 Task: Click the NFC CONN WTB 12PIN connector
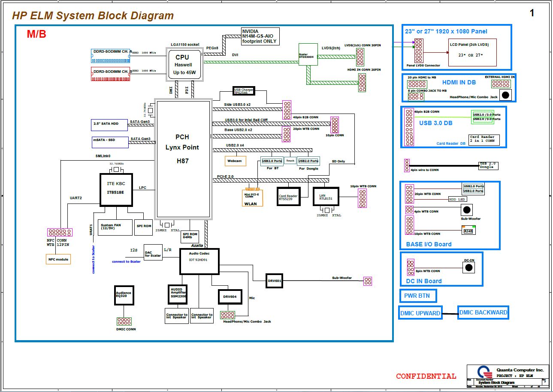[x=60, y=232]
